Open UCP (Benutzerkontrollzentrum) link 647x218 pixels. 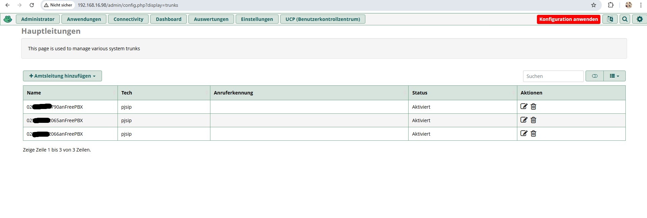click(322, 19)
